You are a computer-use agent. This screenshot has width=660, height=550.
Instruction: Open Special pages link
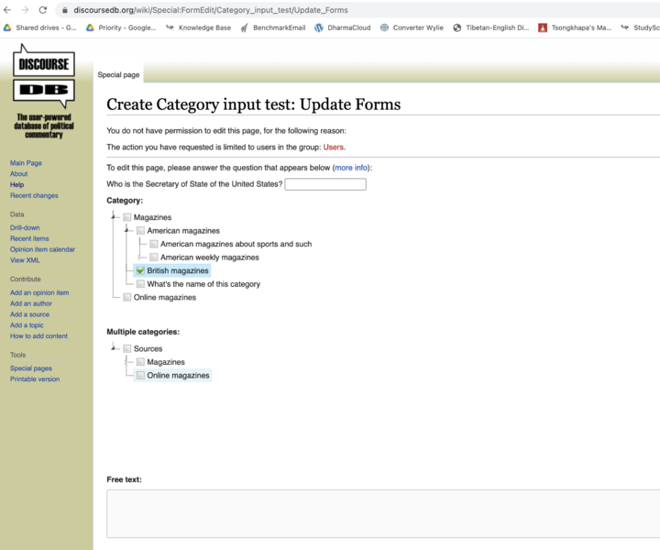pos(31,368)
